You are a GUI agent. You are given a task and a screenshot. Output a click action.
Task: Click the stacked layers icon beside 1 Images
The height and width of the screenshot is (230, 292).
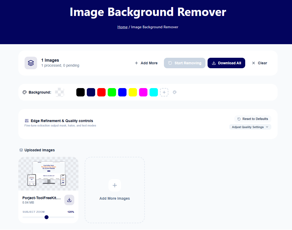(31, 63)
